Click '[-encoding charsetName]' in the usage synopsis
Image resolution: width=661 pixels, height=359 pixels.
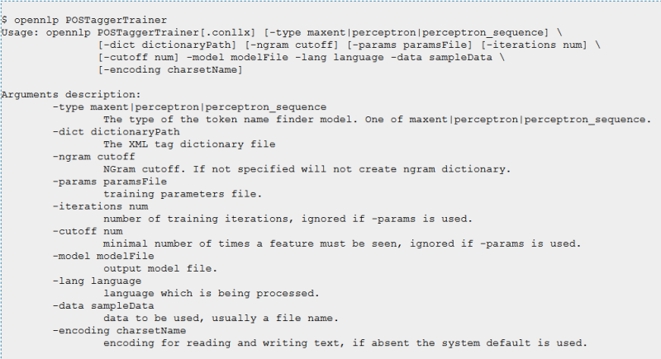(170, 70)
